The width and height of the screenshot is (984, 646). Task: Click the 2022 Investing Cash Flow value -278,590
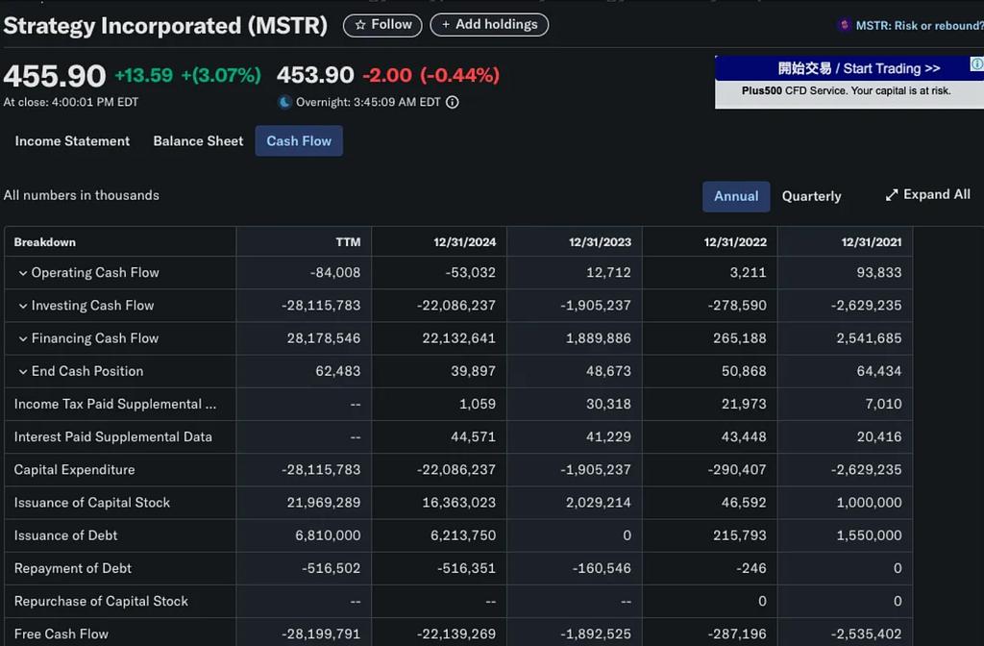point(737,306)
